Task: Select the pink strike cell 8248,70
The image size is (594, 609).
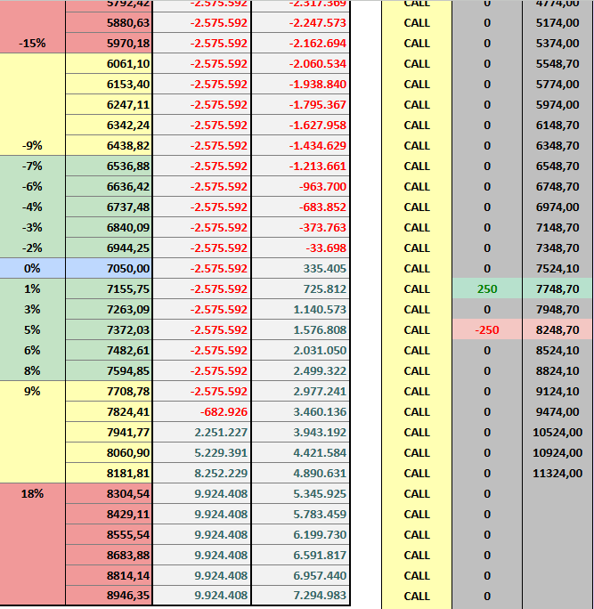Action: point(557,330)
